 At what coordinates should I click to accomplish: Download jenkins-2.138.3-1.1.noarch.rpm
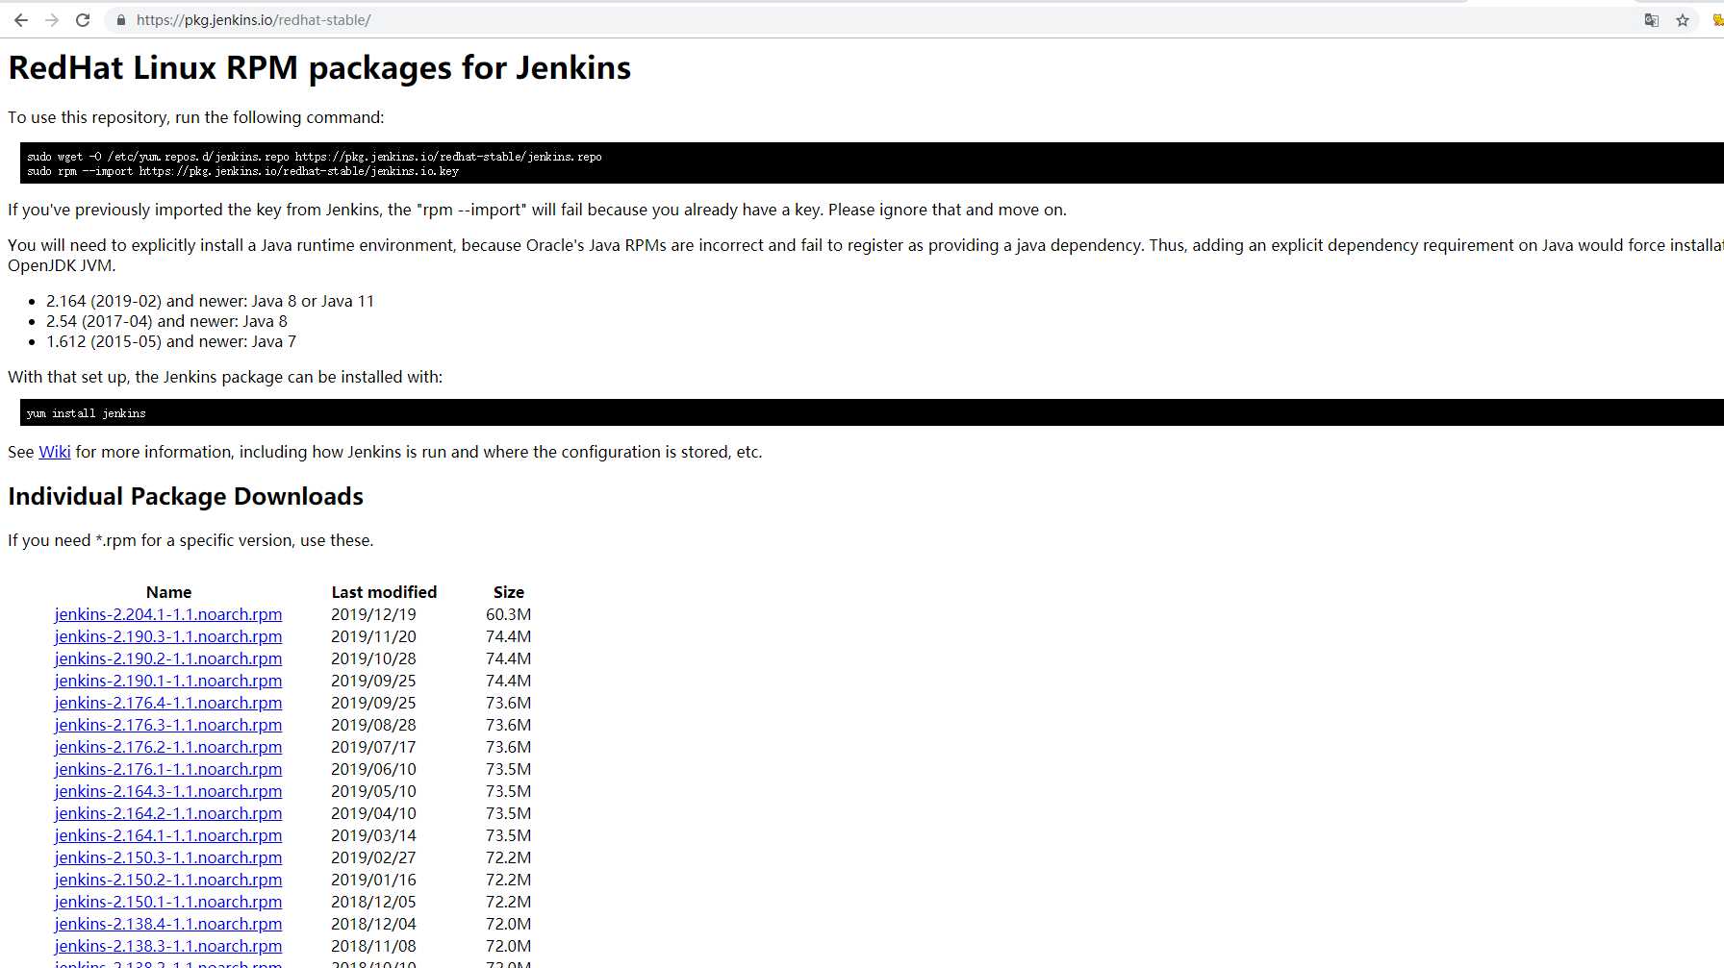point(168,946)
